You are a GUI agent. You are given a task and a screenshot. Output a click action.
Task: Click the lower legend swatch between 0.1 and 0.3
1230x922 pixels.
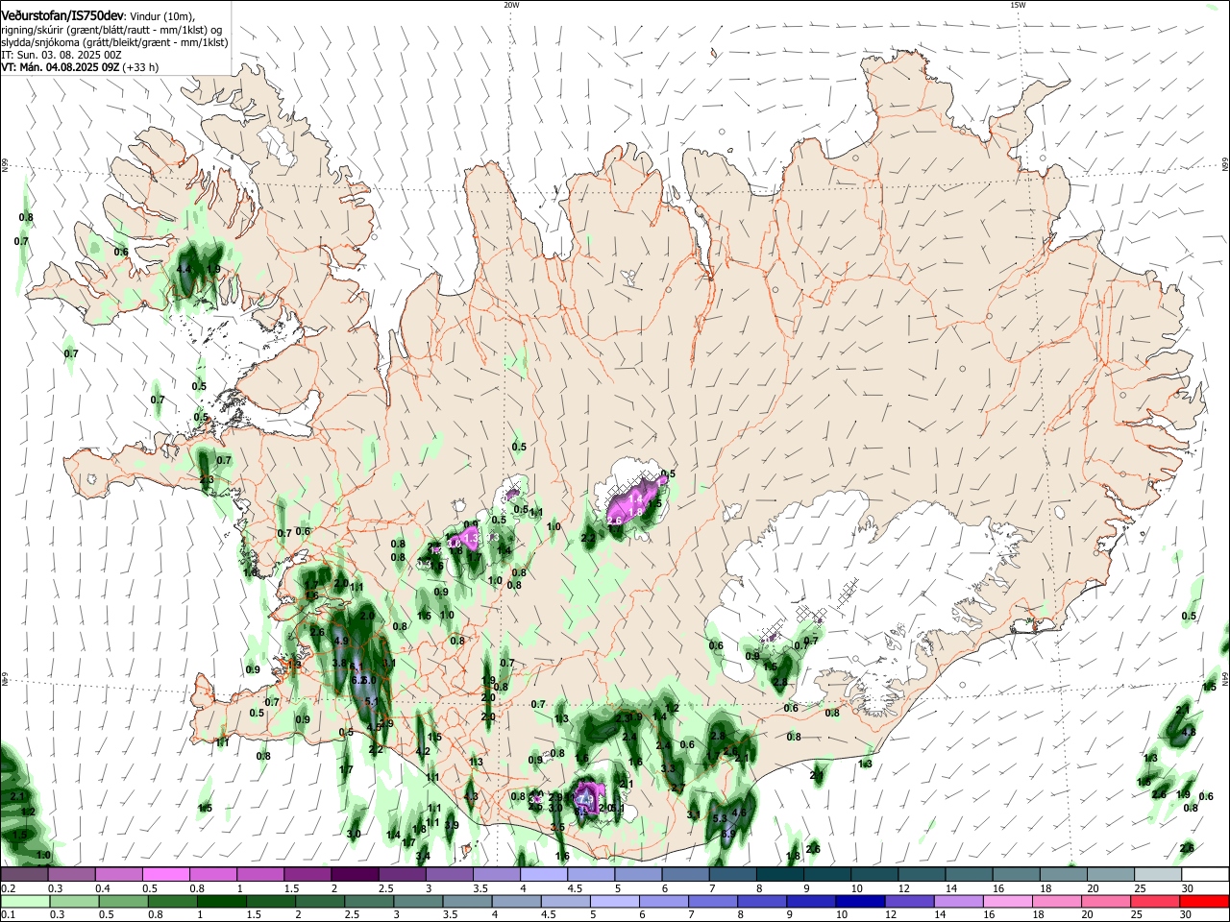point(25,901)
